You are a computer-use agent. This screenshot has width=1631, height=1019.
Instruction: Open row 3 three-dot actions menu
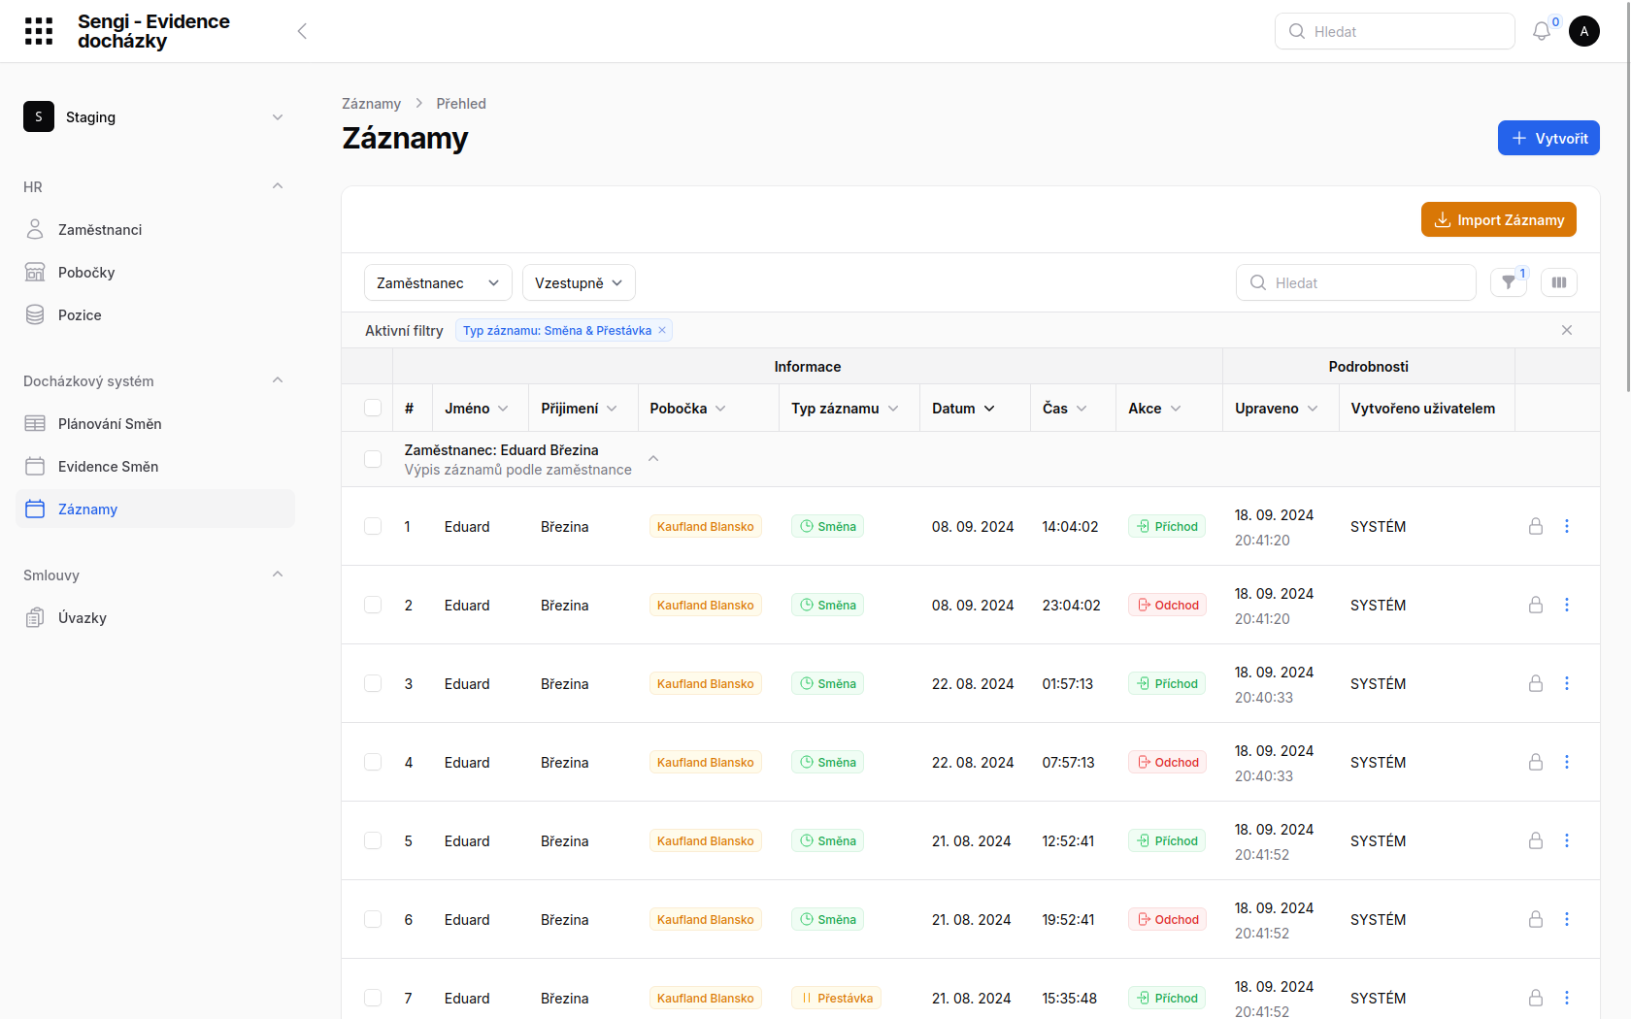click(x=1566, y=683)
